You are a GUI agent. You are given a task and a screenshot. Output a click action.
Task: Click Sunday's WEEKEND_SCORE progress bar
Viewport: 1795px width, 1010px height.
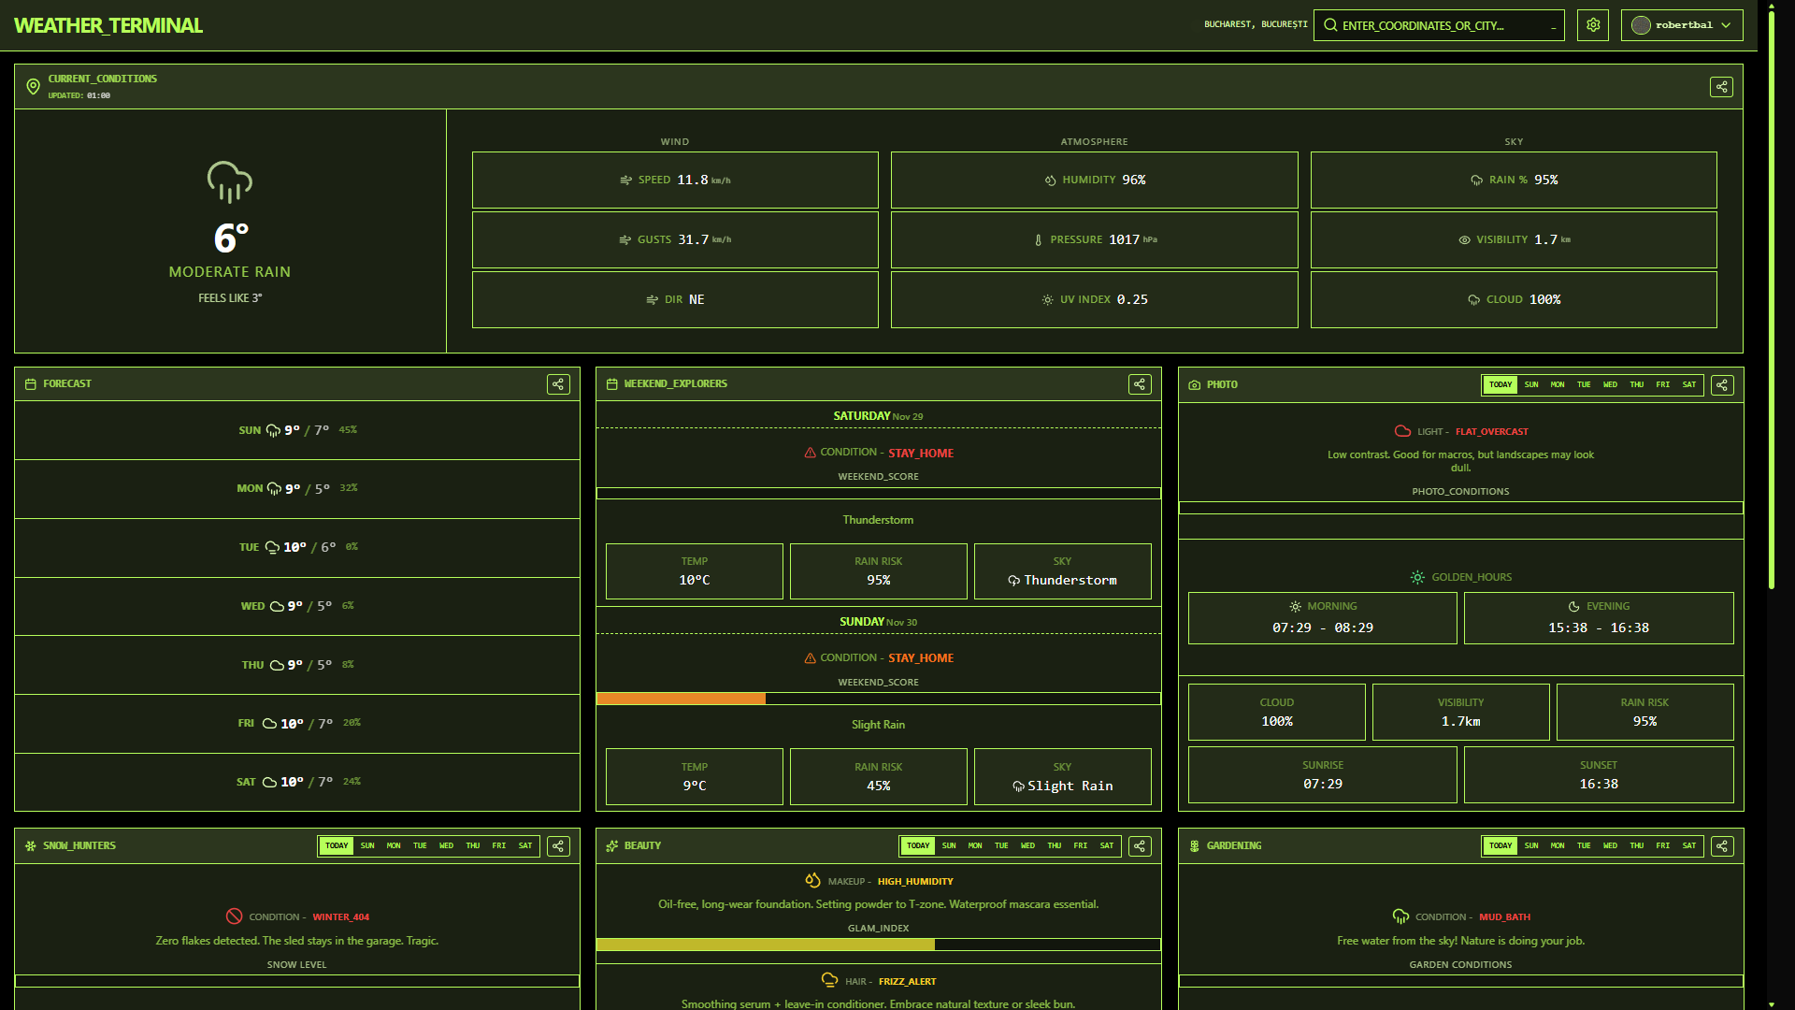[878, 699]
